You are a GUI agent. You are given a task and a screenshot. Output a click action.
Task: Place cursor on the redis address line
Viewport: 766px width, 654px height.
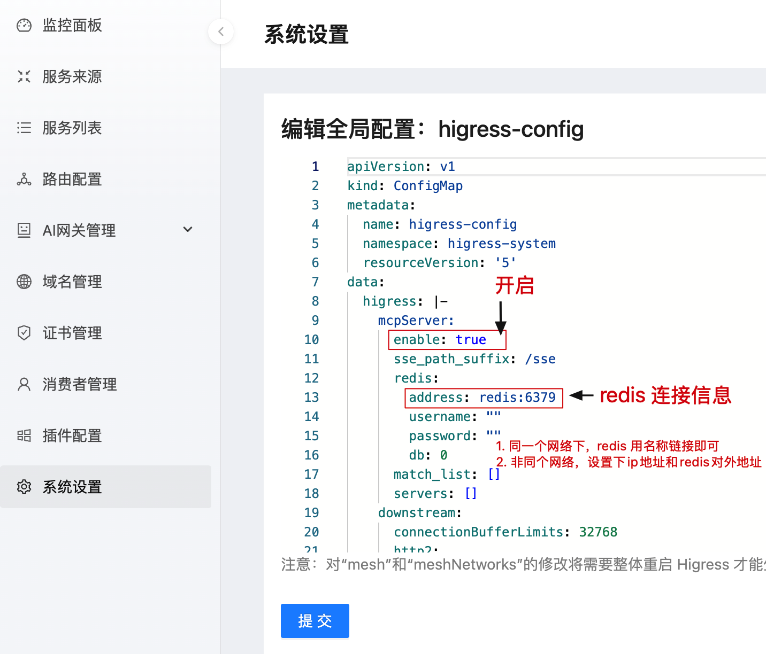tap(482, 398)
